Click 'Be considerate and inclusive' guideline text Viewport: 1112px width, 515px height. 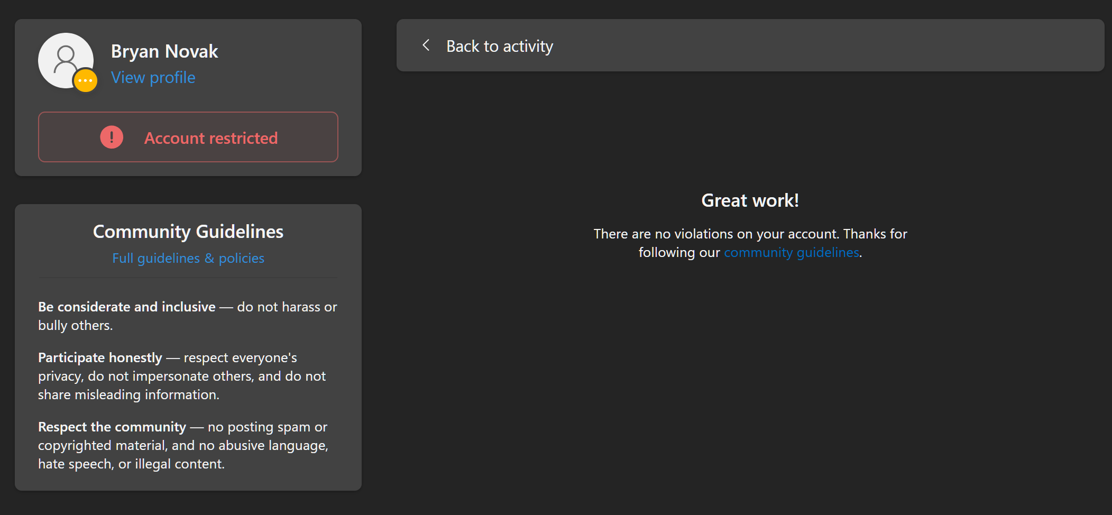coord(127,307)
